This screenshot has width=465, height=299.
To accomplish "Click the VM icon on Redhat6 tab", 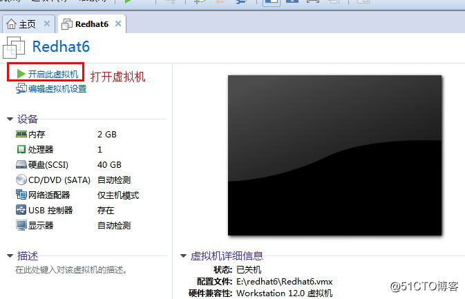I will [x=67, y=24].
